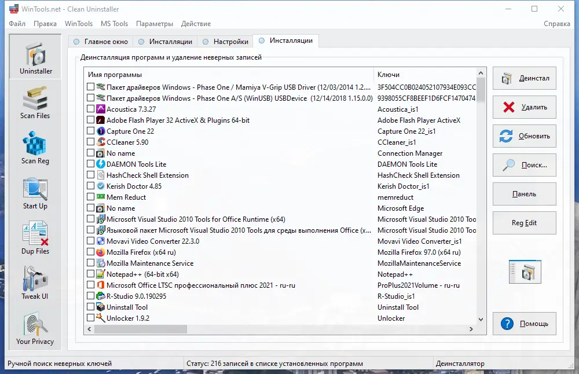Switch to the Главное окно tab

point(101,42)
